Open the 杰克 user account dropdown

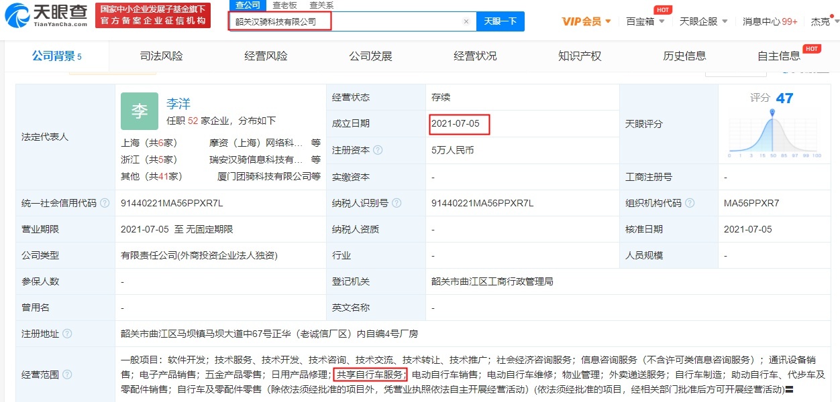[824, 21]
